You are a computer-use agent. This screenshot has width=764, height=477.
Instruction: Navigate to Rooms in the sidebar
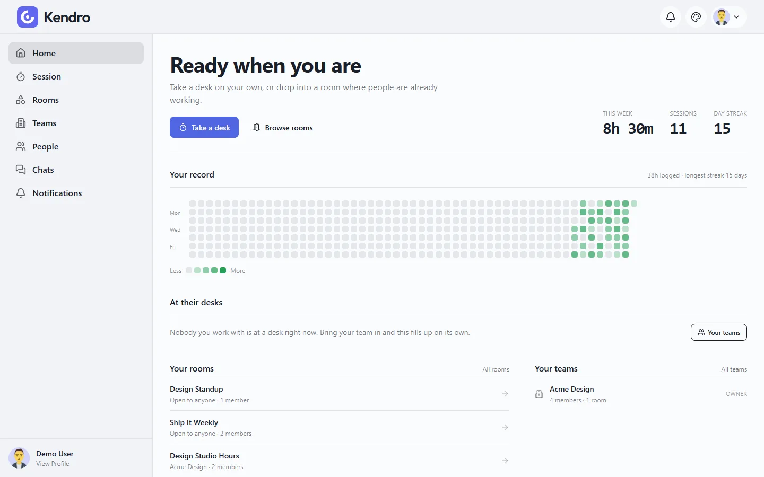pyautogui.click(x=76, y=100)
